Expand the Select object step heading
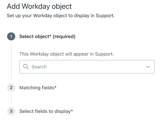The image size is (161, 122). [x=47, y=36]
